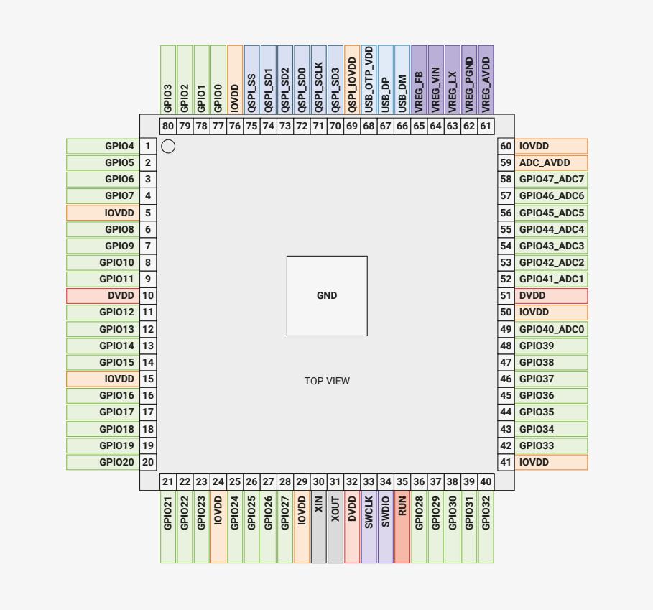
Task: Click the DVDD label beside pin 10
Action: tap(103, 295)
